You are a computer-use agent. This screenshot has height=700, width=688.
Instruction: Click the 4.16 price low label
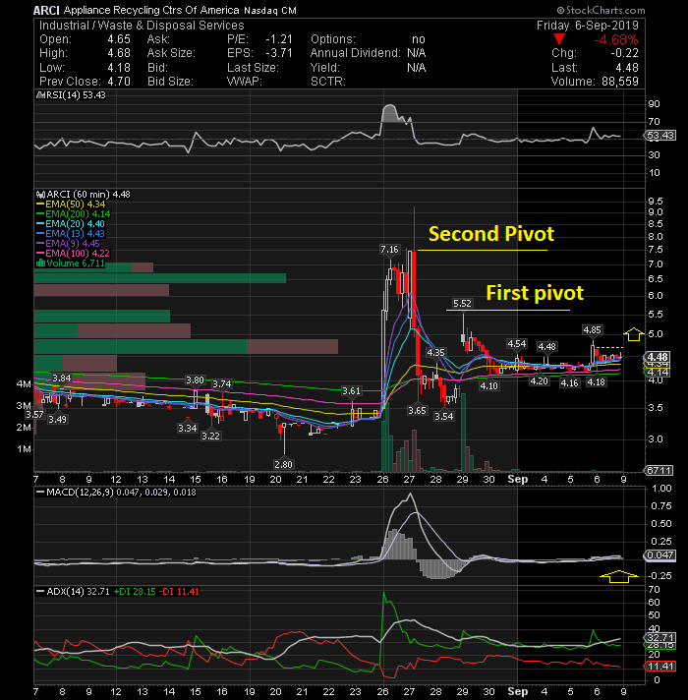[x=569, y=383]
